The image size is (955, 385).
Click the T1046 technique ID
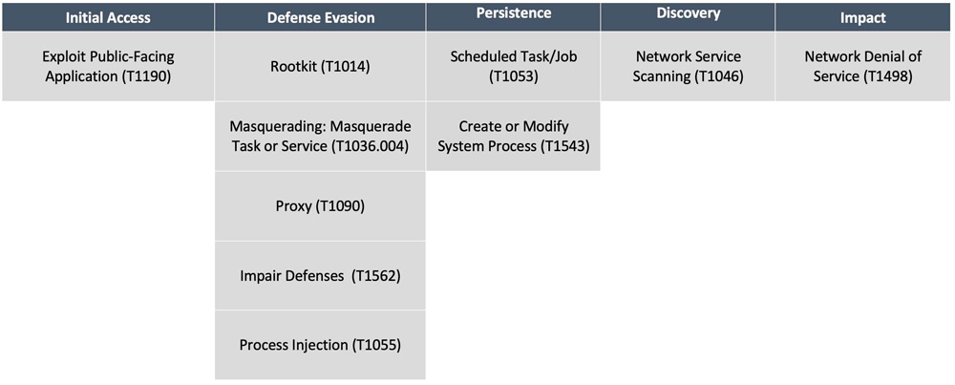click(718, 76)
